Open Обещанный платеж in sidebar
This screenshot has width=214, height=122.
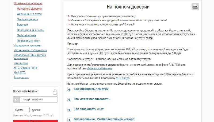click(29, 14)
